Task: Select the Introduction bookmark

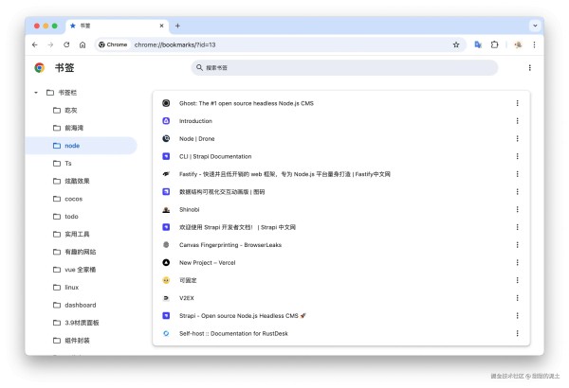Action: (341, 121)
